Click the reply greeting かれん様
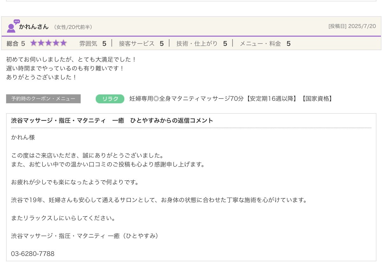This screenshot has width=386, height=275. (23, 137)
